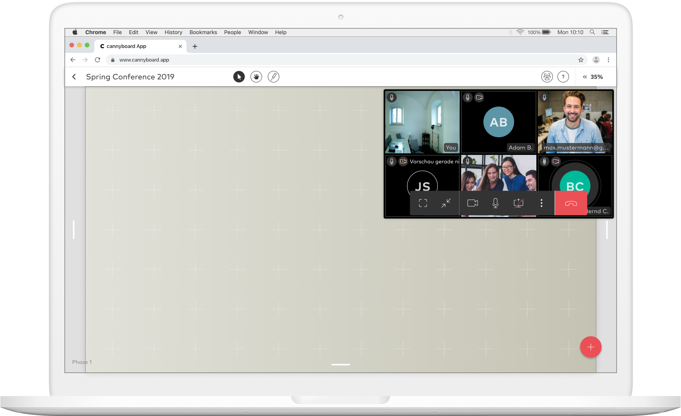The image size is (681, 416).
Task: Open the Help menu
Action: click(280, 32)
